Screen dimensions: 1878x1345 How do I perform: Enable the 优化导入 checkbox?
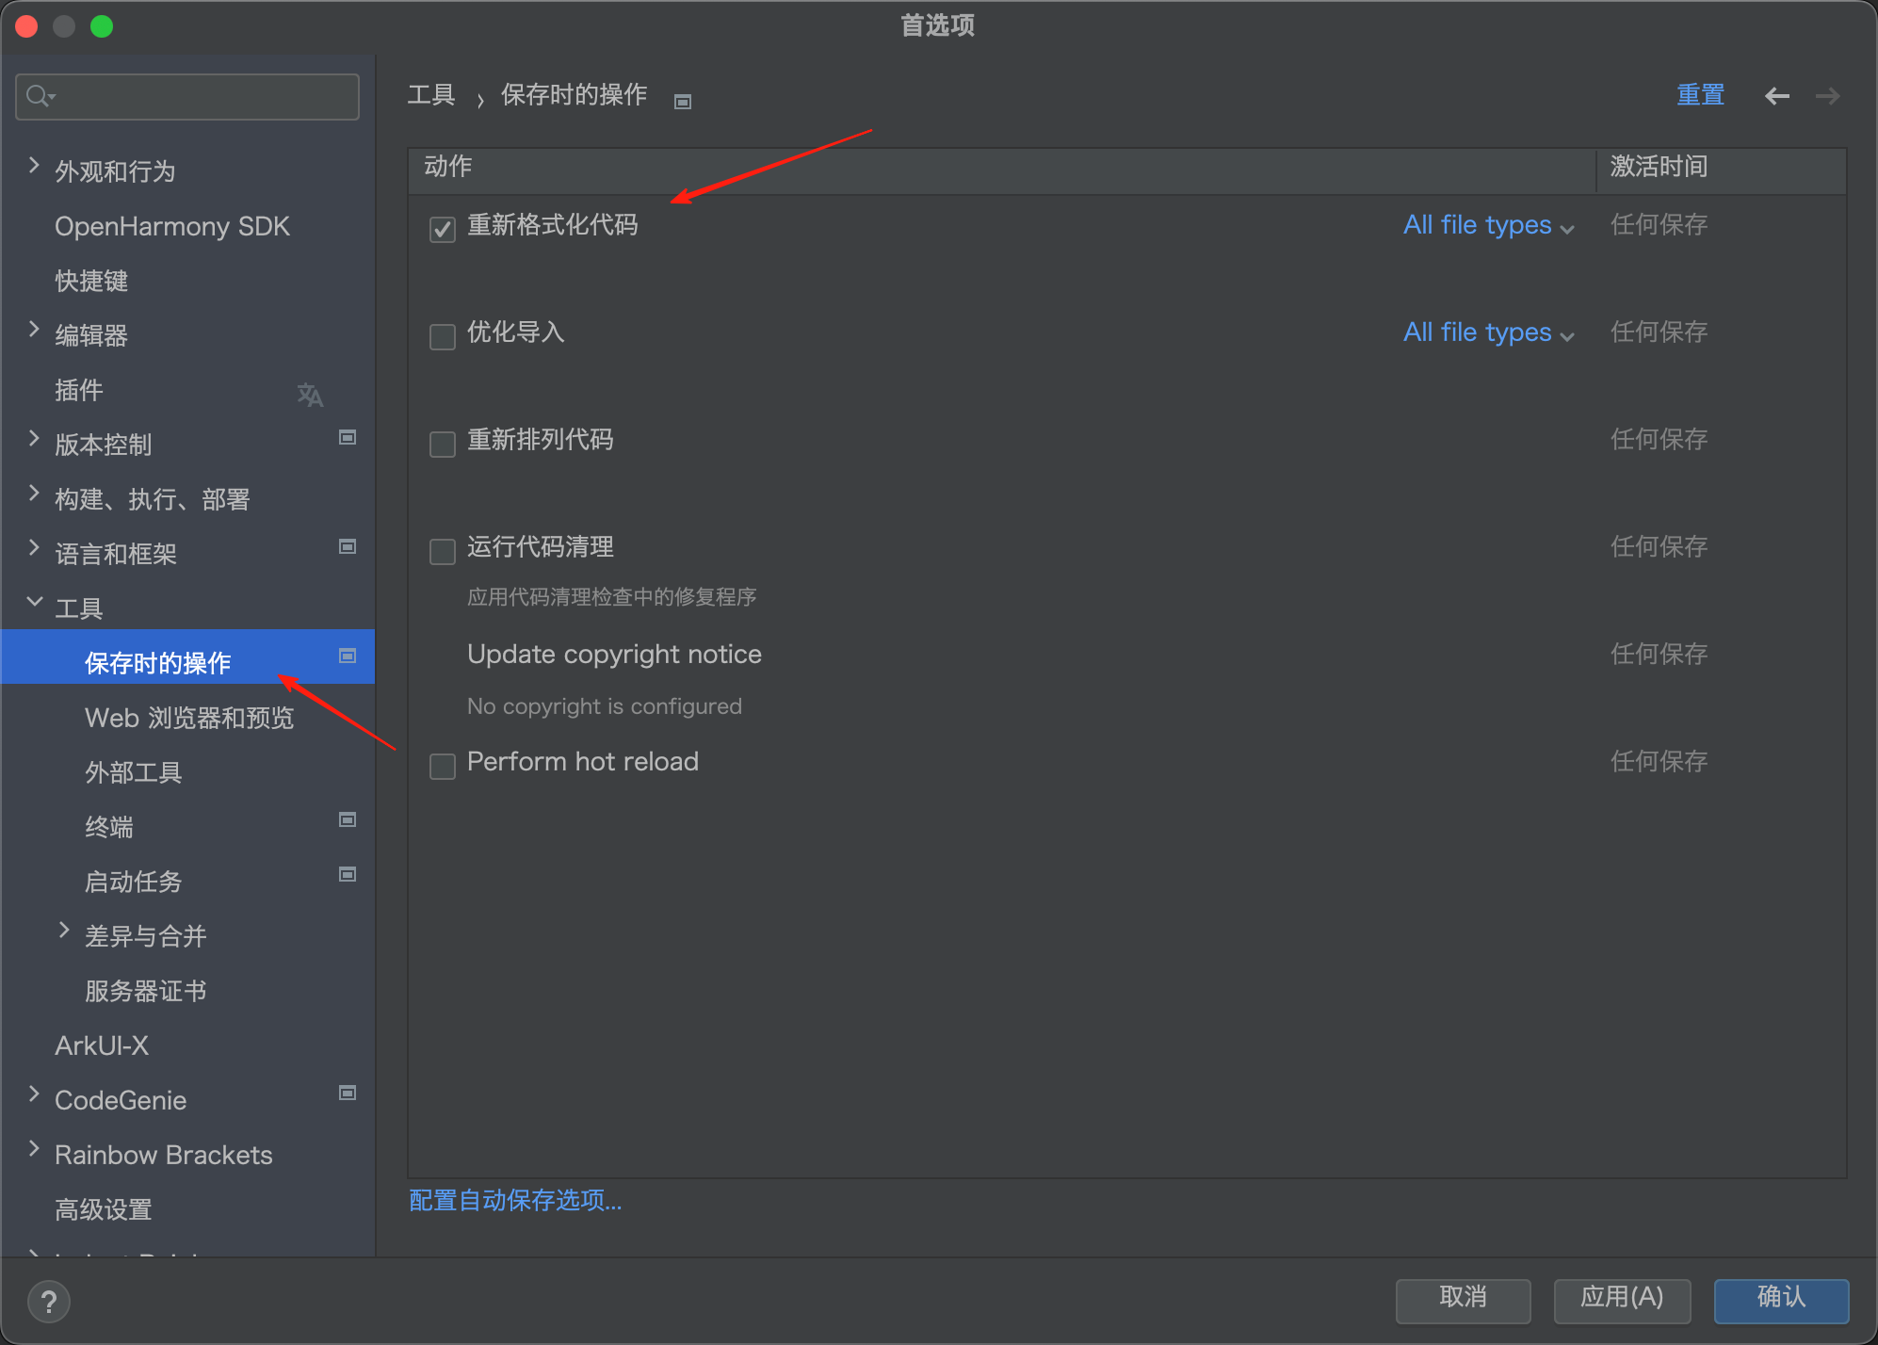click(x=443, y=336)
